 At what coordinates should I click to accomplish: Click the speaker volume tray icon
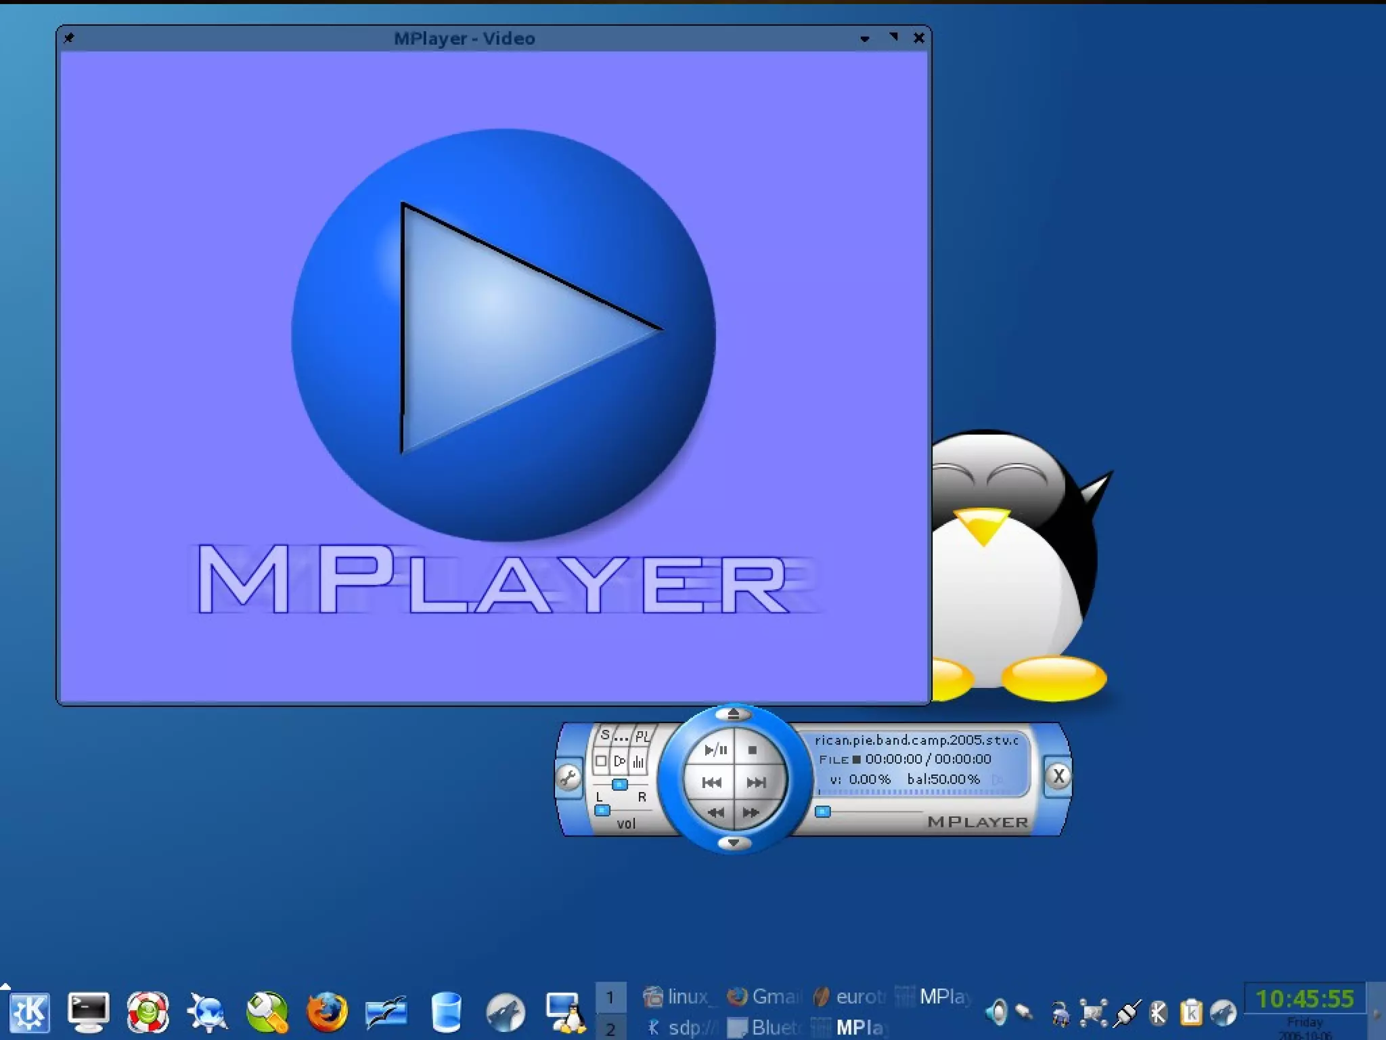pos(997,1012)
